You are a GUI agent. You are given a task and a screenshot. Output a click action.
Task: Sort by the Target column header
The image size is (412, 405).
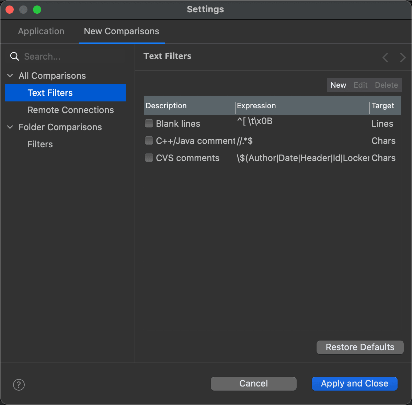[x=385, y=106]
